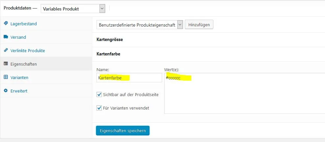The width and height of the screenshot is (325, 142).
Task: Open the Variables Produkt type dropdown
Action: pyautogui.click(x=73, y=9)
